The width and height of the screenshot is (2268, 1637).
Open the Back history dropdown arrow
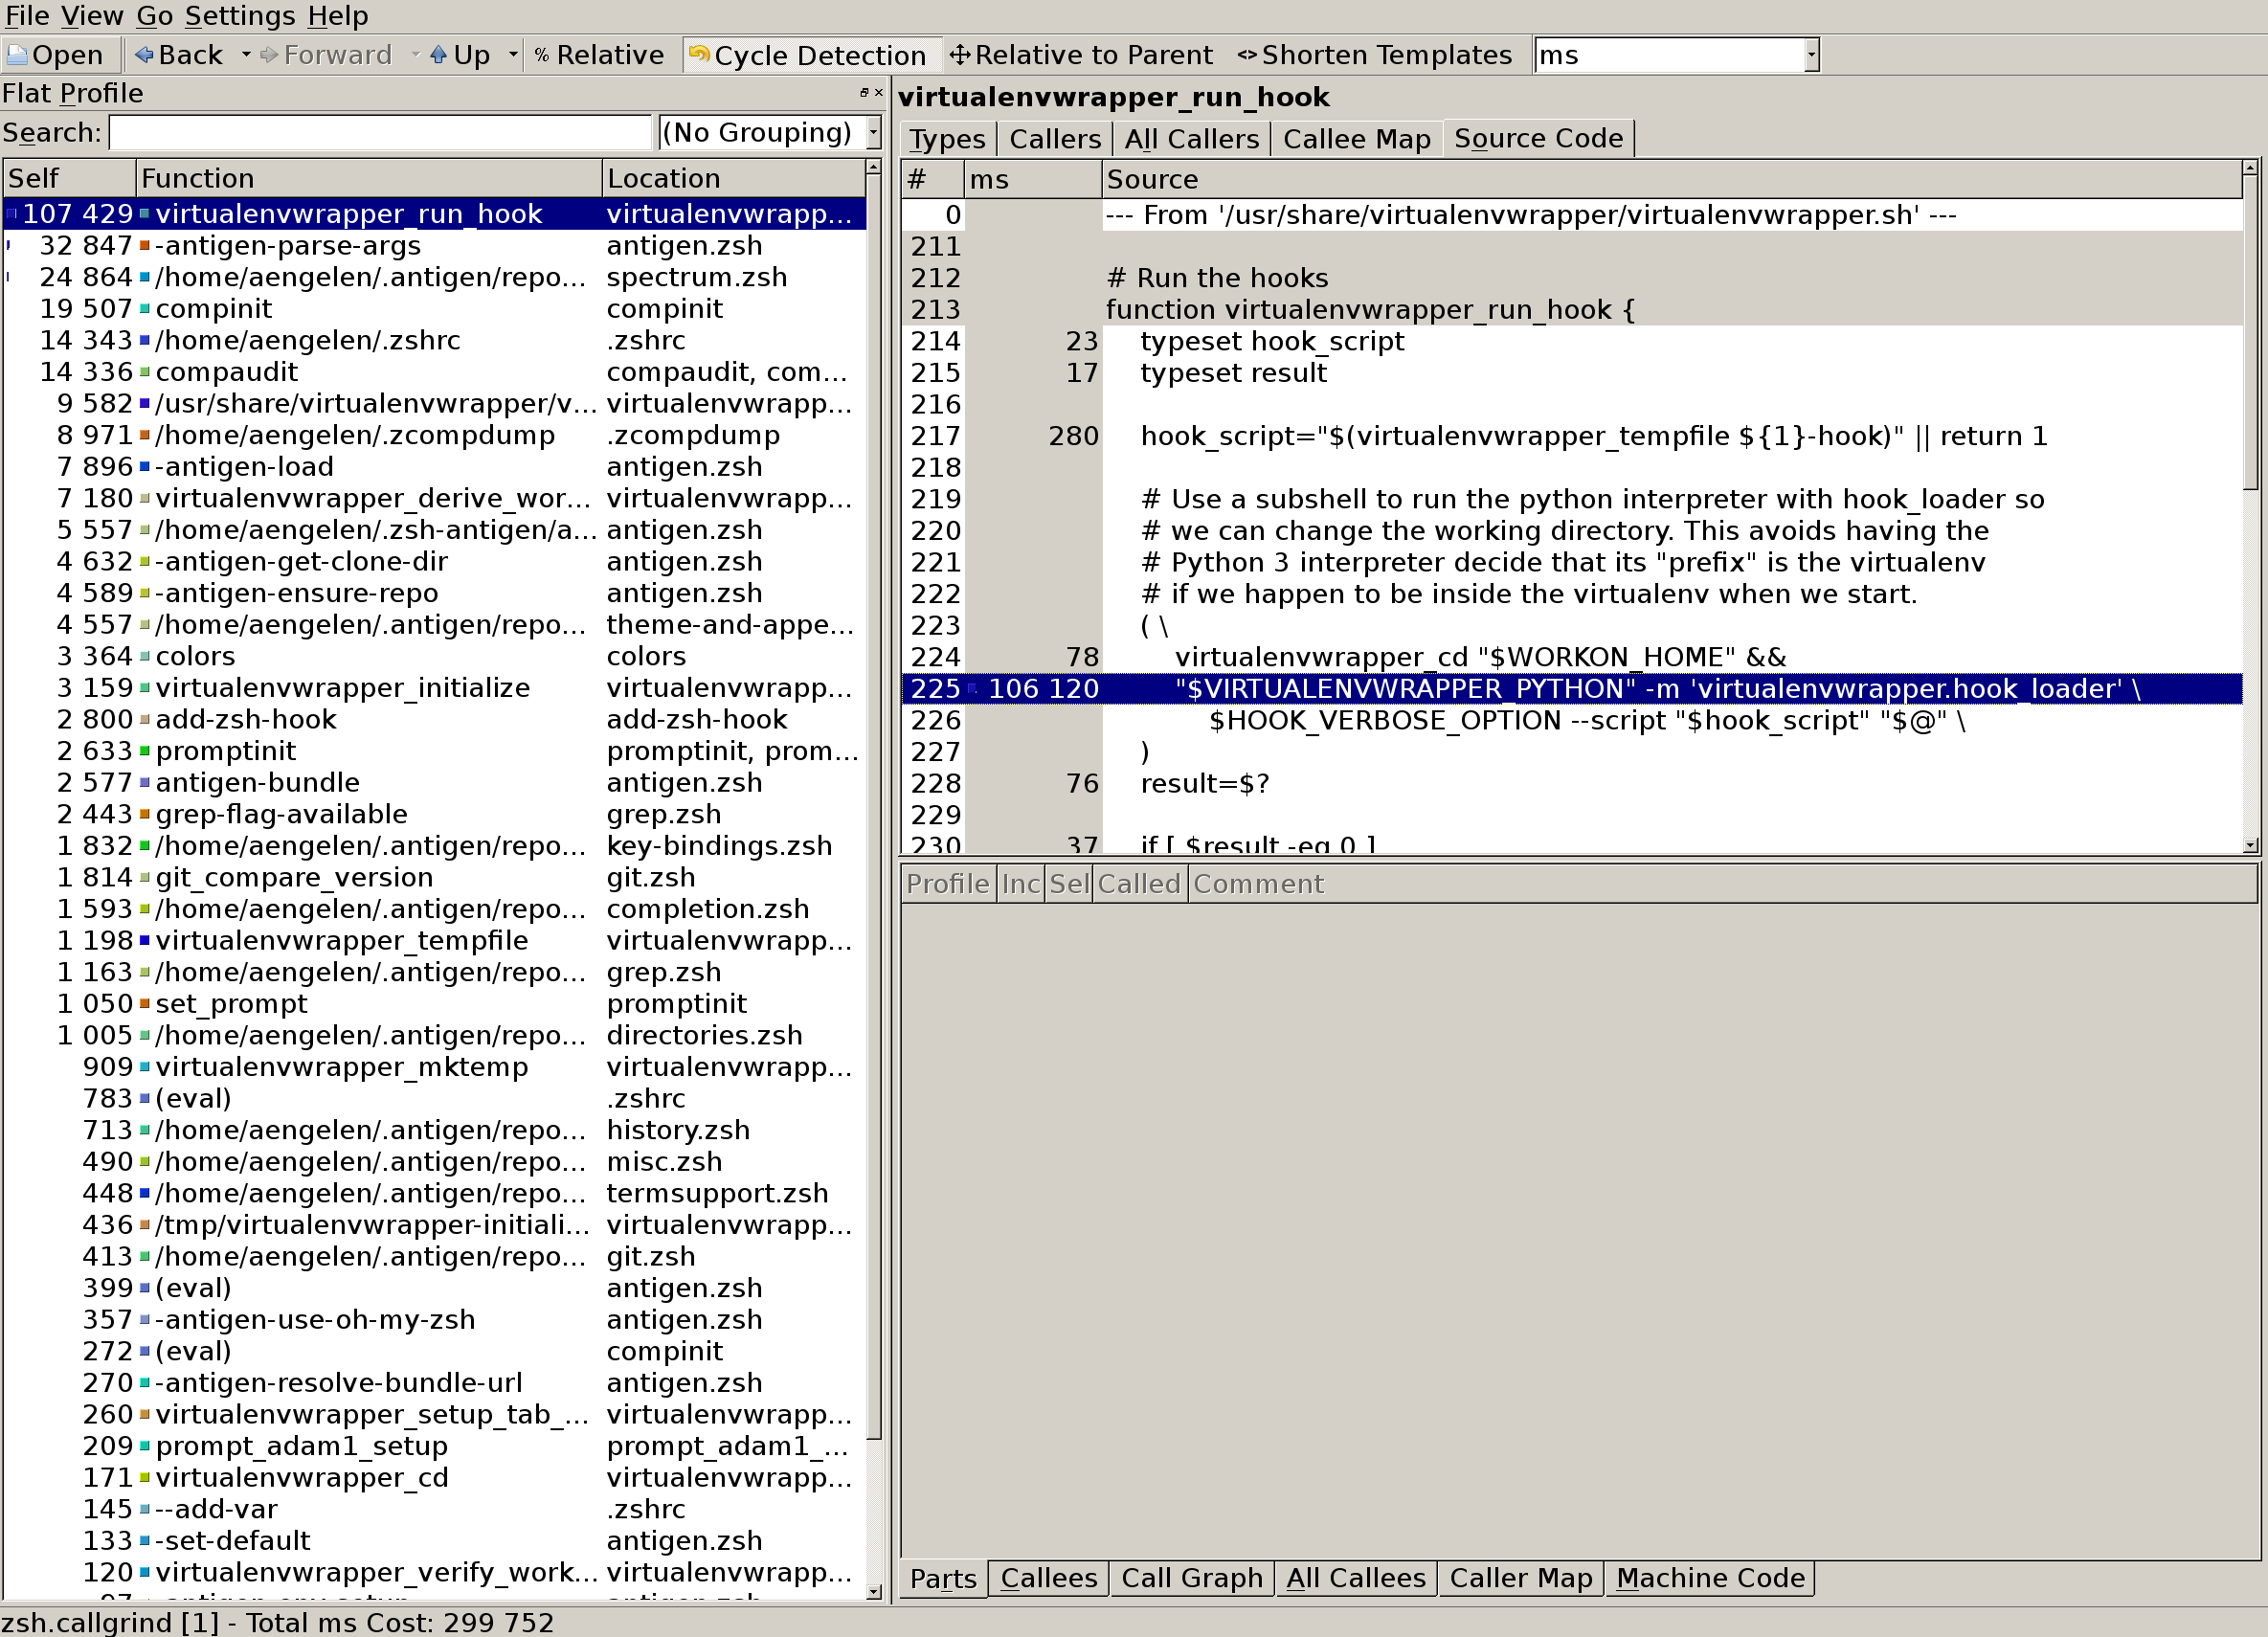(245, 55)
